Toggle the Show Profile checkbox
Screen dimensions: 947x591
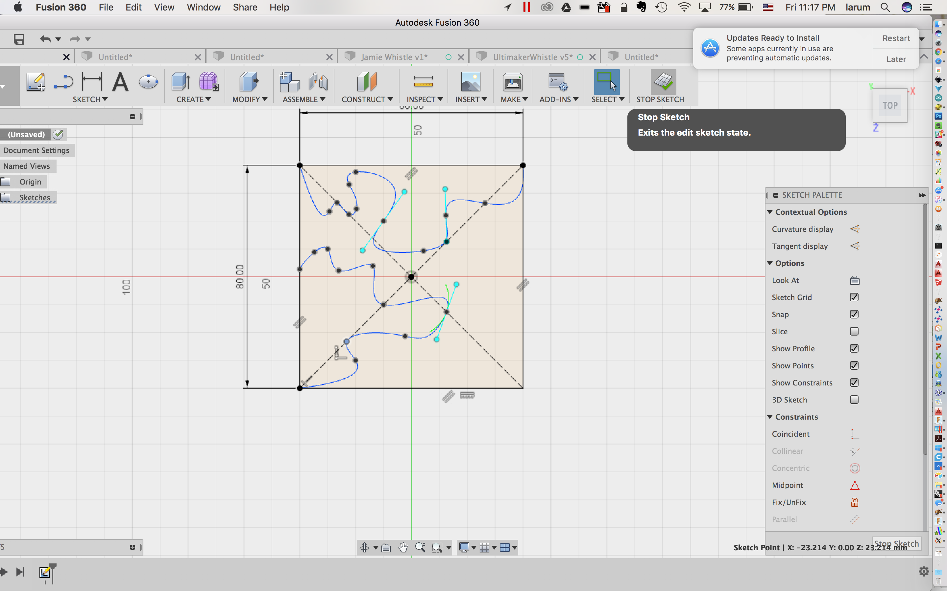854,349
